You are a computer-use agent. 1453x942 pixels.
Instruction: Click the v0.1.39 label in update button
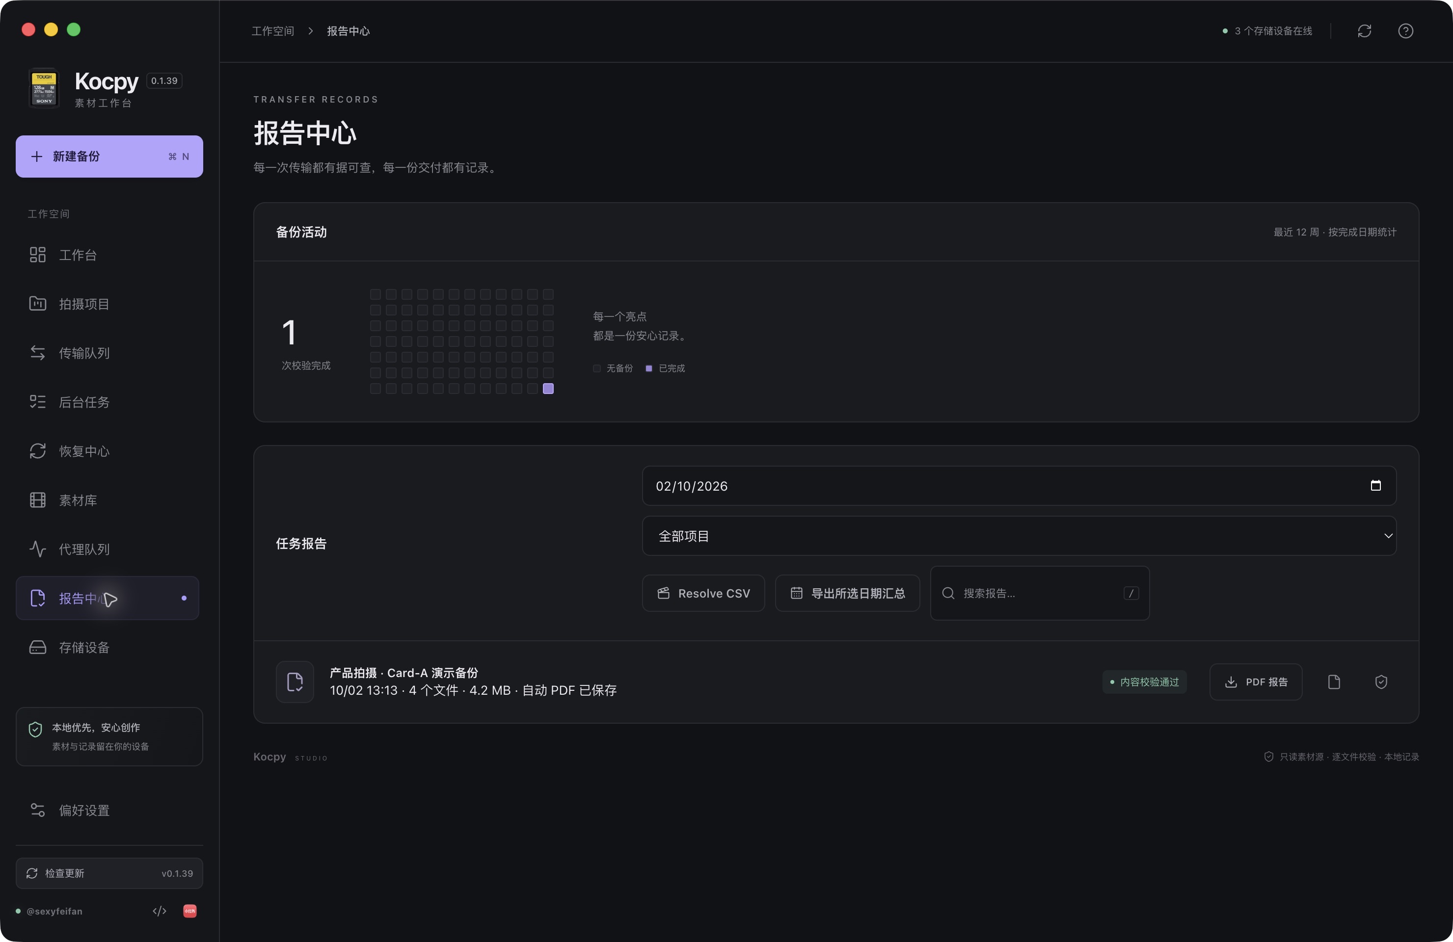pyautogui.click(x=177, y=873)
